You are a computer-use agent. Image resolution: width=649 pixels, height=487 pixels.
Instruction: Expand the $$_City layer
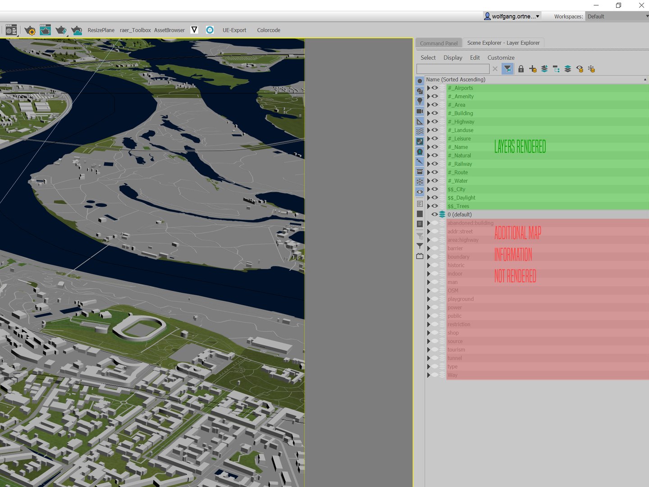click(429, 189)
